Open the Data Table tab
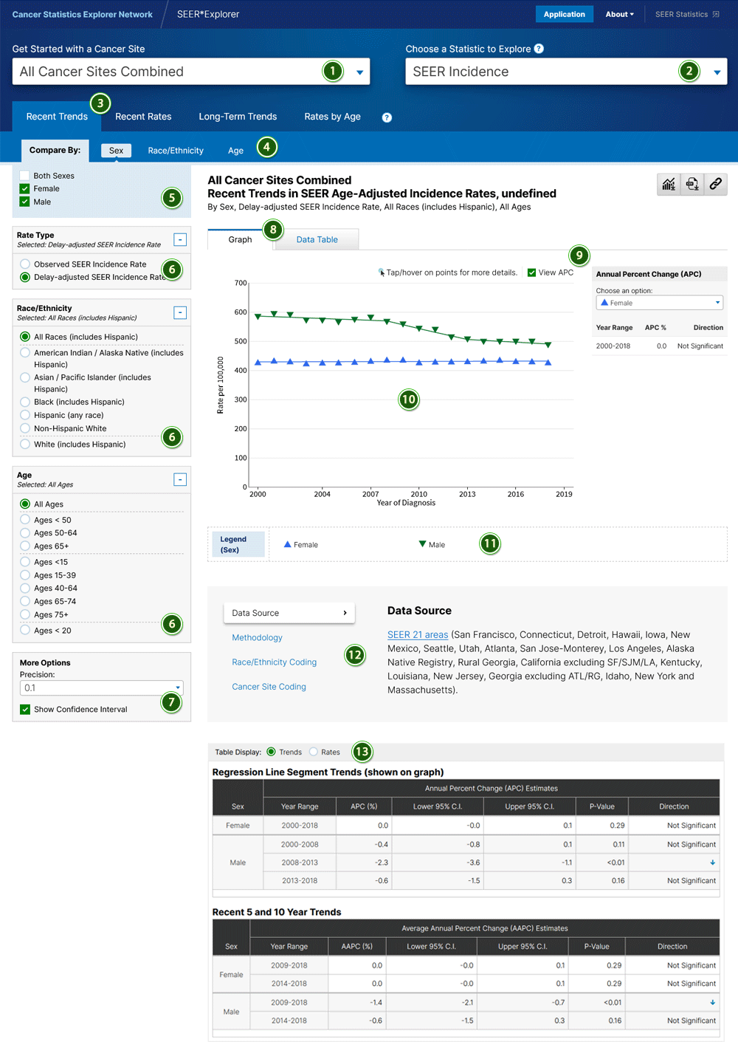The width and height of the screenshot is (738, 1053). [317, 239]
